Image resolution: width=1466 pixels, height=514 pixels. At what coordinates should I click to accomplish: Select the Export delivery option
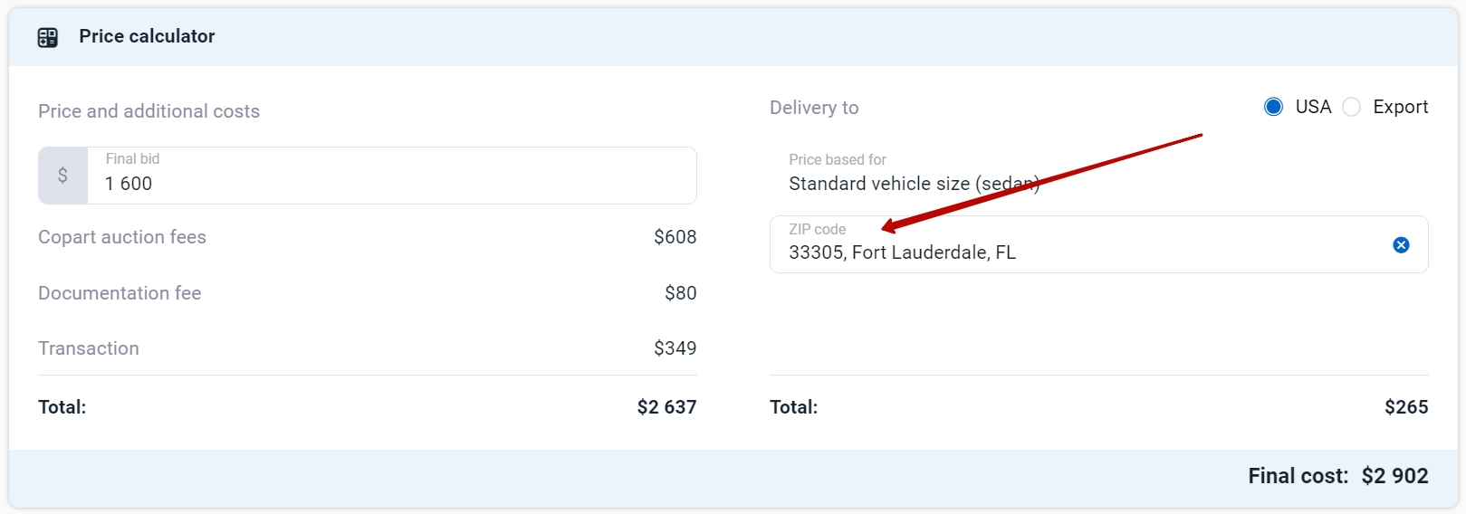click(x=1351, y=107)
